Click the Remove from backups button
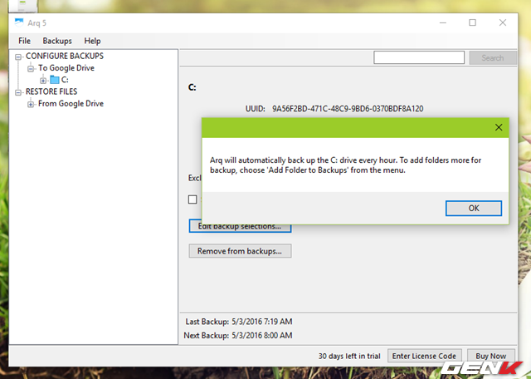 coord(240,250)
